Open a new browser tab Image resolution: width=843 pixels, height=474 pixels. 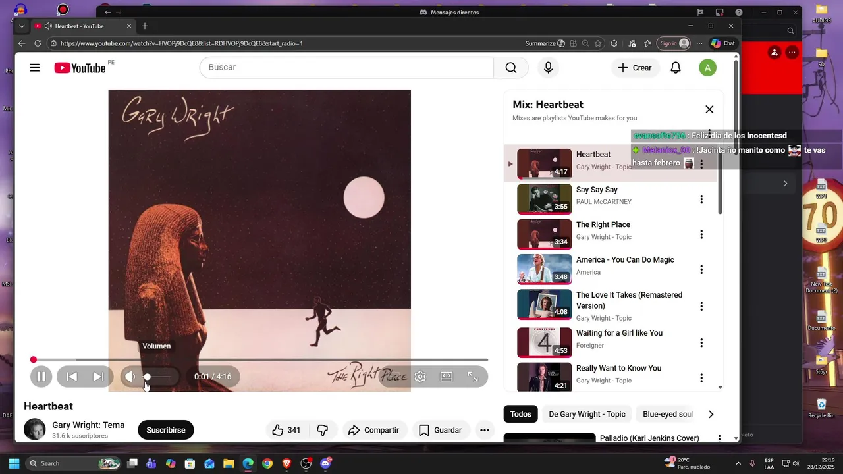tap(145, 26)
